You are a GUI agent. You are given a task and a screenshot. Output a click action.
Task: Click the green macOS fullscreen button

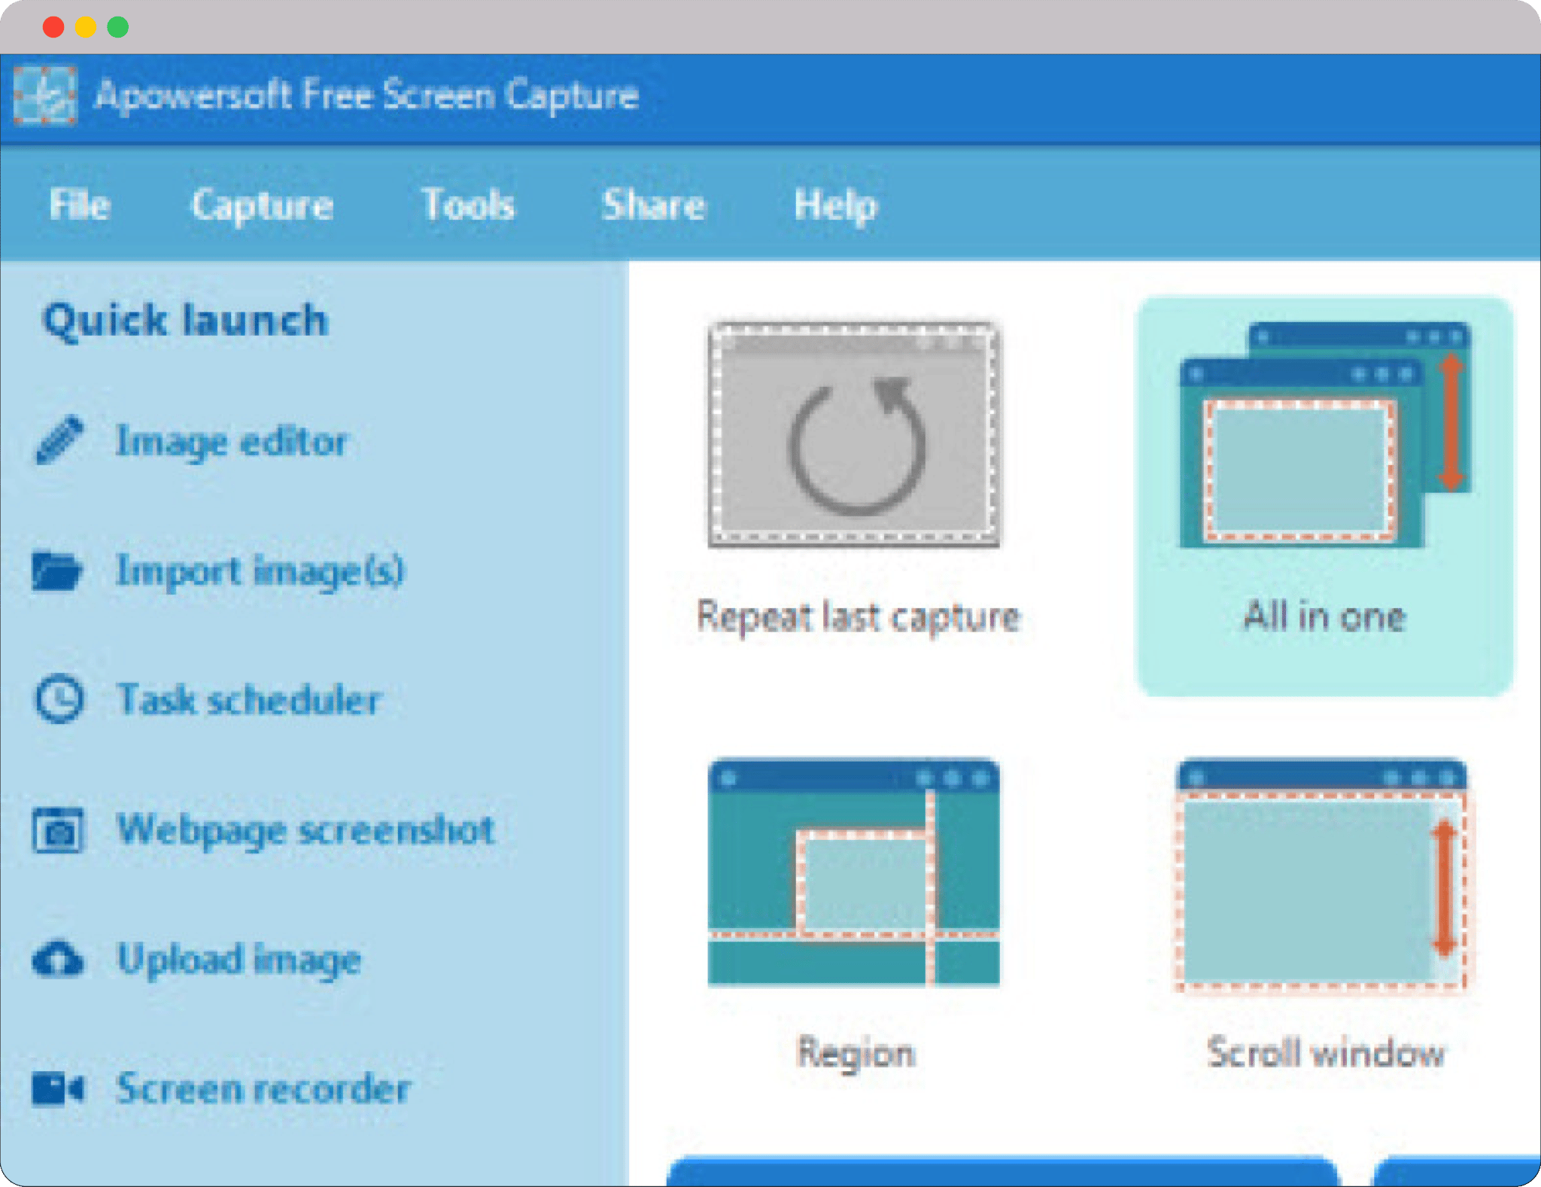pyautogui.click(x=118, y=27)
